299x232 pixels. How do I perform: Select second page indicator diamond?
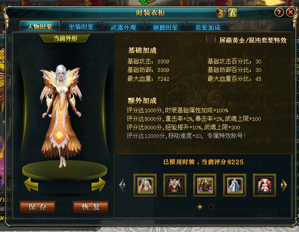[x=211, y=207]
